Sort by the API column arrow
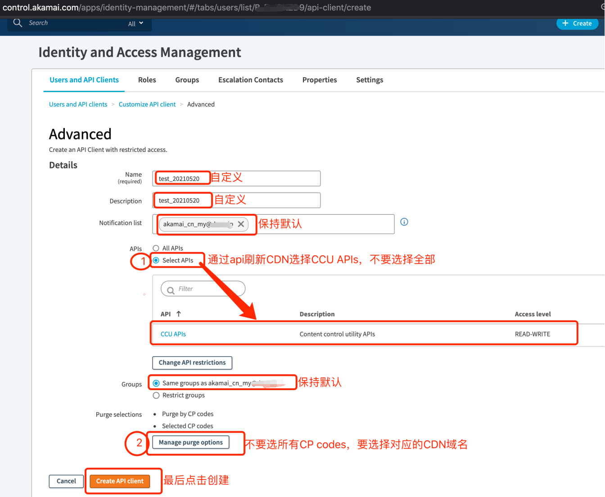 point(179,314)
